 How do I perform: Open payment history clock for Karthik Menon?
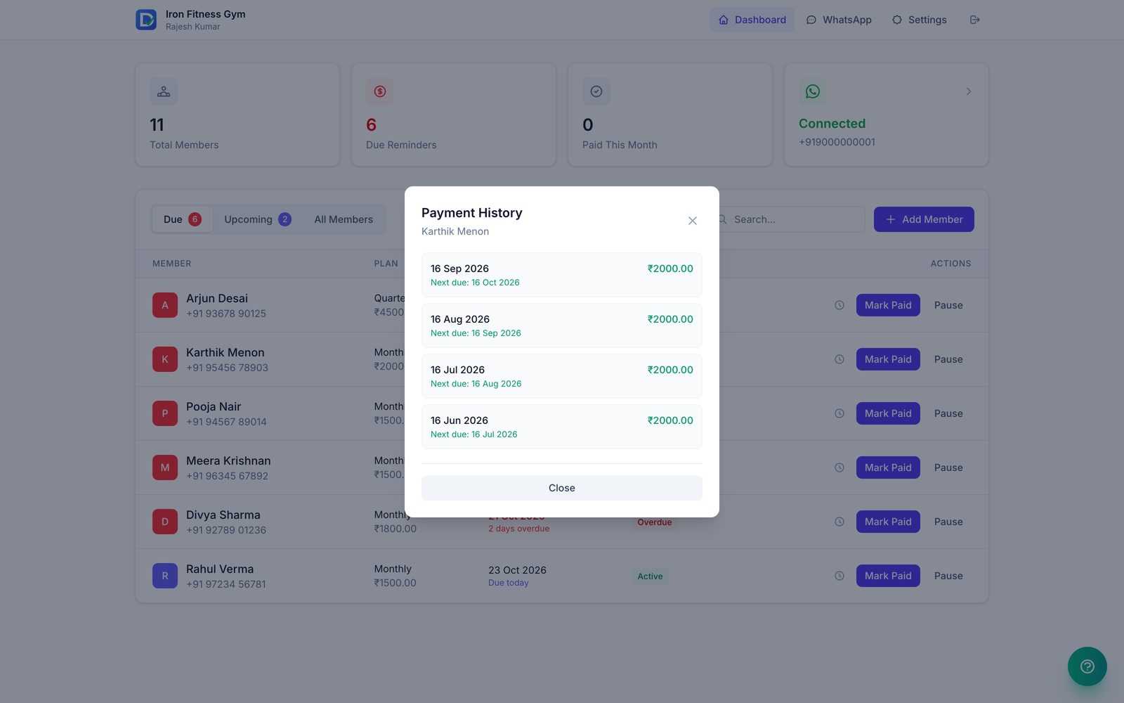click(x=839, y=359)
